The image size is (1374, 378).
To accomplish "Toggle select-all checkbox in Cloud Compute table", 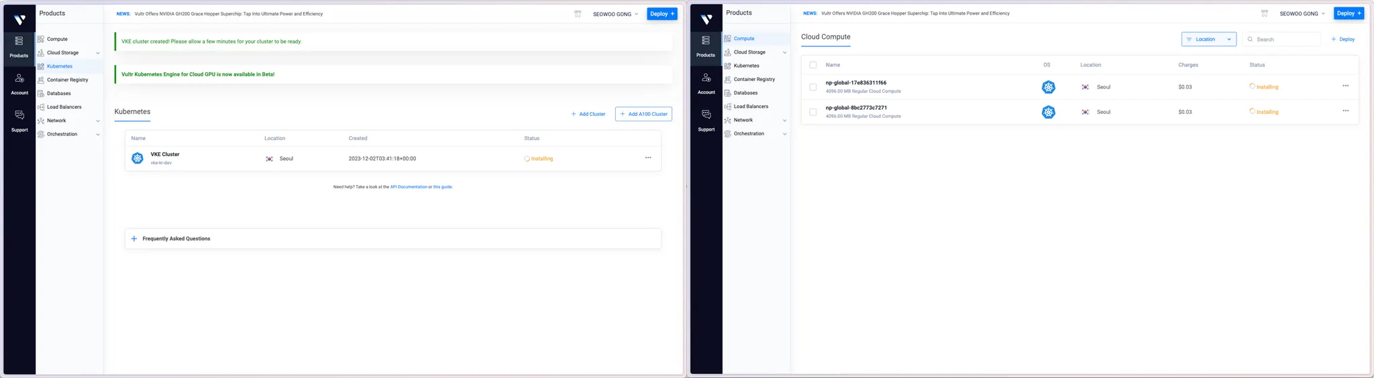I will pyautogui.click(x=813, y=65).
